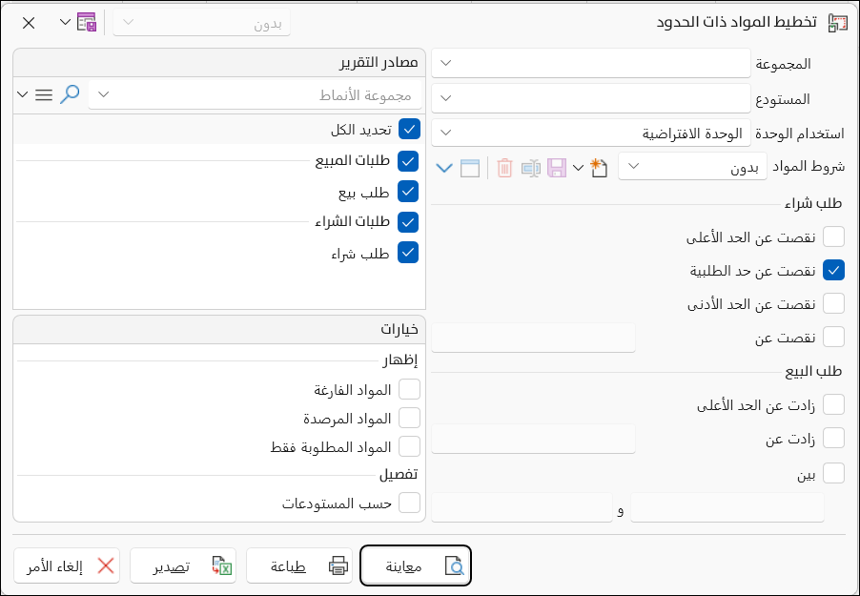Open the report sources hamburger menu
The width and height of the screenshot is (860, 596).
point(43,94)
